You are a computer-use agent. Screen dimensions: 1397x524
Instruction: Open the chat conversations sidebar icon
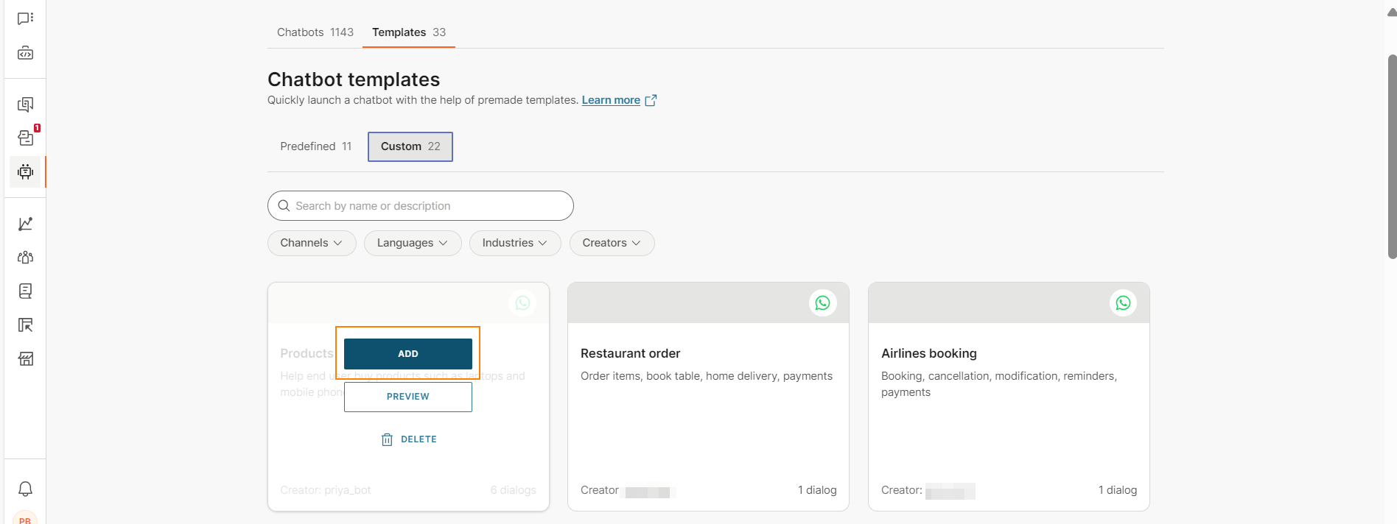(x=25, y=18)
